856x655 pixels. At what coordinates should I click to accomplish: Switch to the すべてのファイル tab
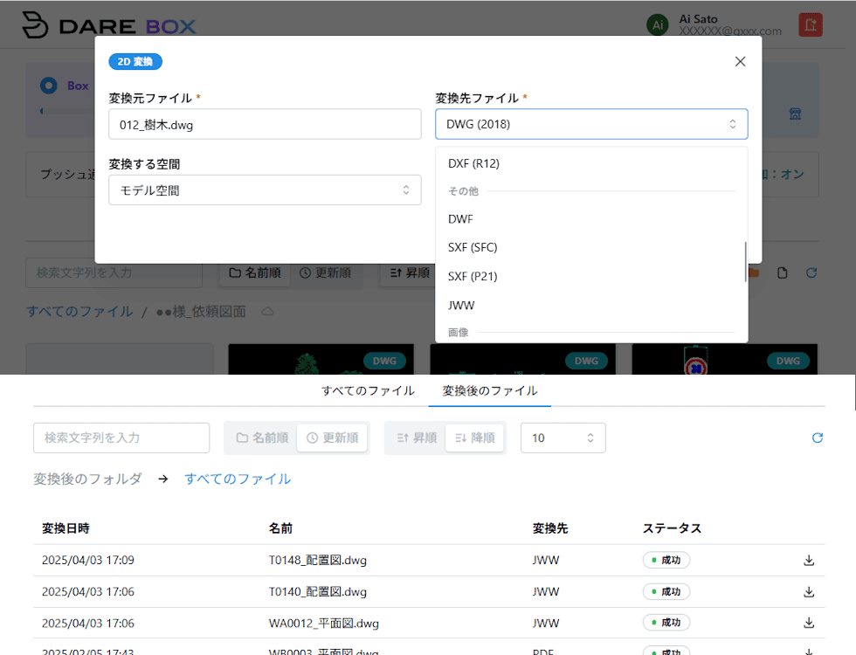367,390
